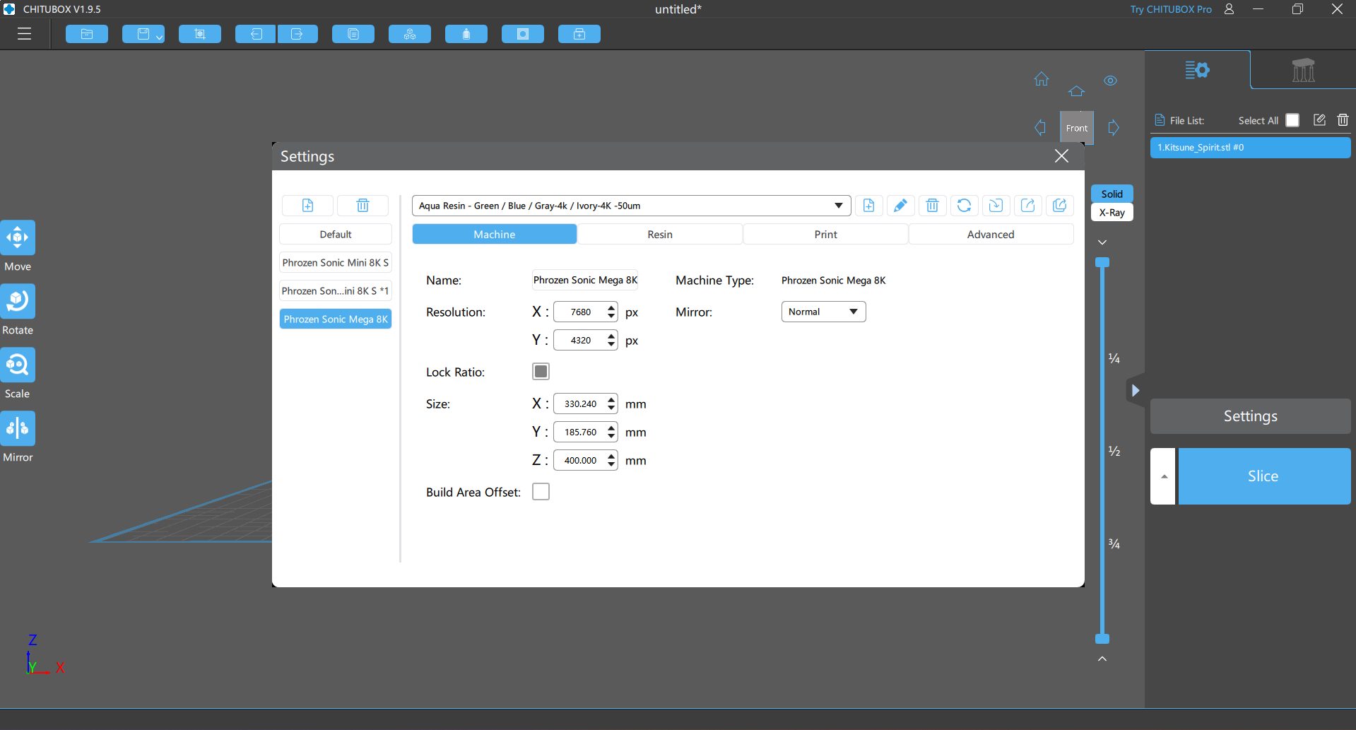Enable the Build Area Offset checkbox
This screenshot has height=730, width=1356.
541,492
